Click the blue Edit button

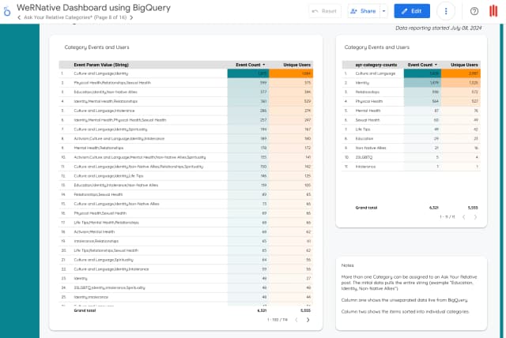click(412, 11)
